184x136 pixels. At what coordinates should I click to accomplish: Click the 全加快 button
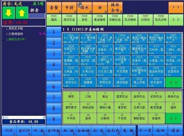(84, 130)
